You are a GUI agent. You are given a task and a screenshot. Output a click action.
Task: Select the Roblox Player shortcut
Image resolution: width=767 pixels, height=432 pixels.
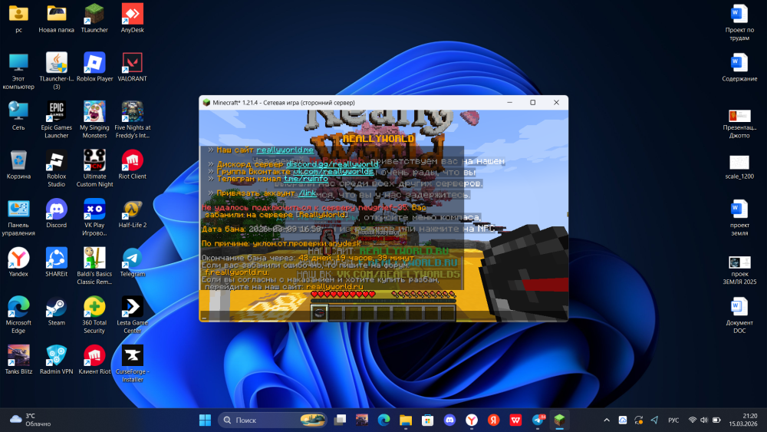coord(94,68)
